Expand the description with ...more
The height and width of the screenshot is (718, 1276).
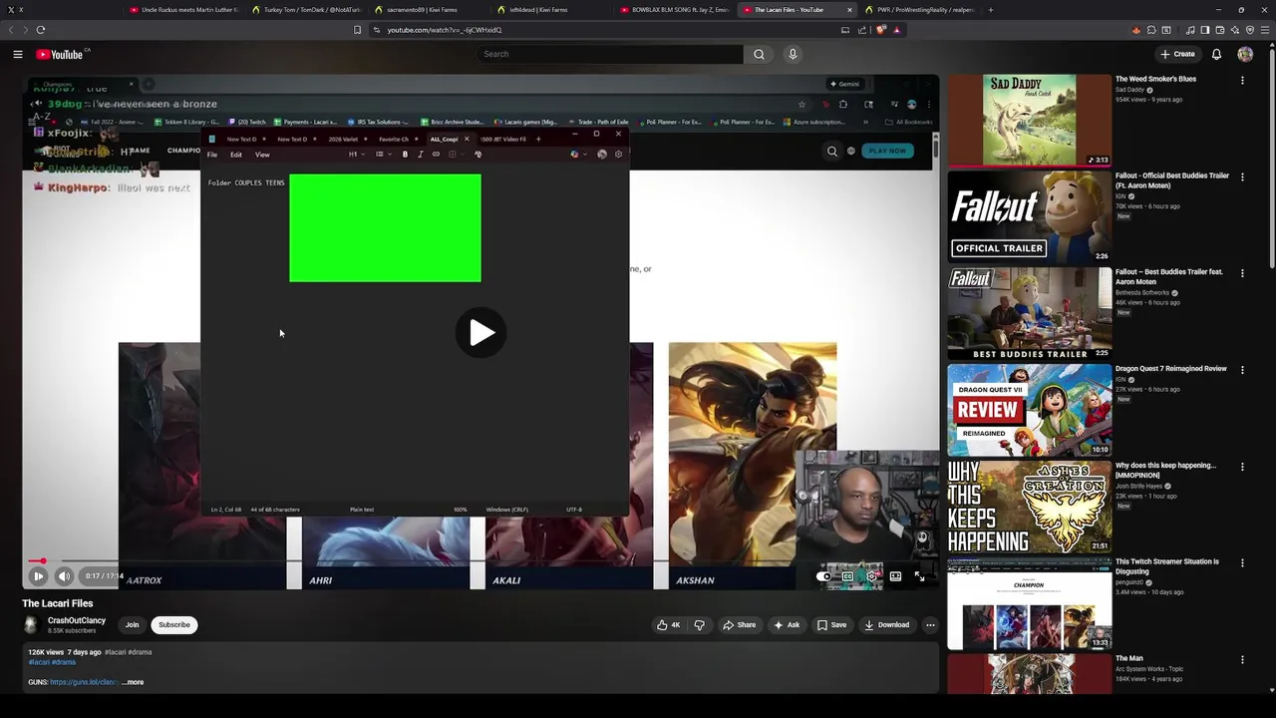coord(134,682)
